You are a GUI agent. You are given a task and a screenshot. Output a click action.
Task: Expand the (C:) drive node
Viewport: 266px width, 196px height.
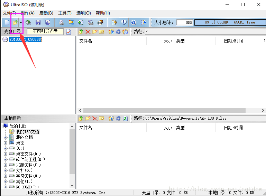pyautogui.click(x=5, y=148)
